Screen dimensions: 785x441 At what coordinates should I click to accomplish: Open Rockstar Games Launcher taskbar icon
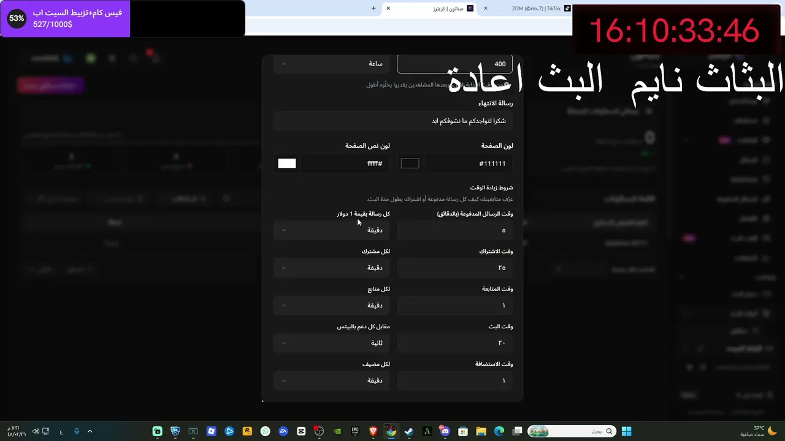247,431
